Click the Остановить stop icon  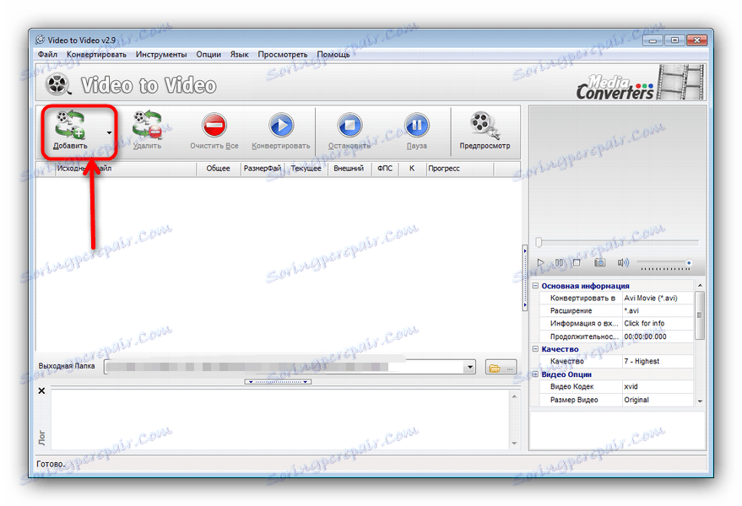(x=349, y=126)
